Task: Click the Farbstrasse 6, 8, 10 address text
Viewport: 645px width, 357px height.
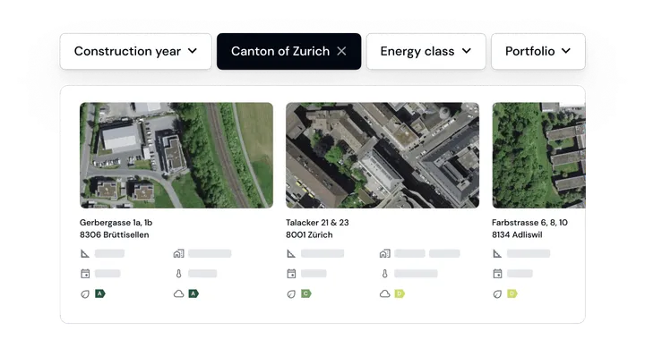Action: coord(529,223)
